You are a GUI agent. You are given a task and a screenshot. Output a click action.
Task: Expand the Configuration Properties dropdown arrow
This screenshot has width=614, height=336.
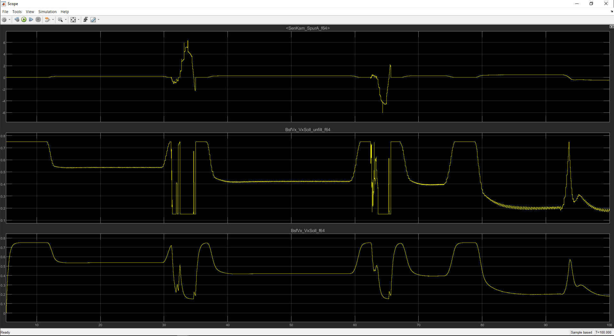click(x=10, y=20)
